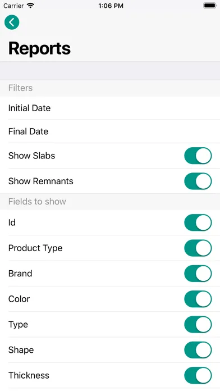Tap the clock in the status bar
The image size is (220, 391).
[x=111, y=6]
